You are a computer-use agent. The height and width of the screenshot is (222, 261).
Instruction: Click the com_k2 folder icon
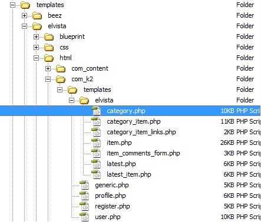click(61, 79)
